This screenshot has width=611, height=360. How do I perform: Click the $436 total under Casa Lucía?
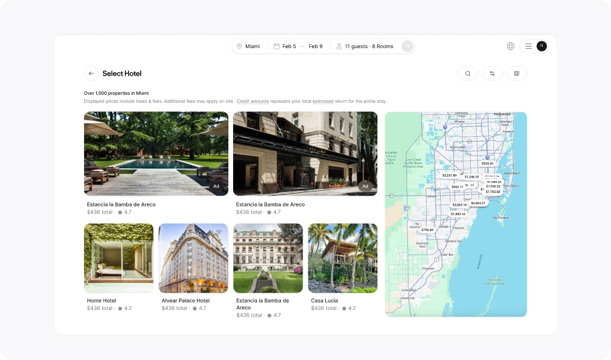(323, 308)
